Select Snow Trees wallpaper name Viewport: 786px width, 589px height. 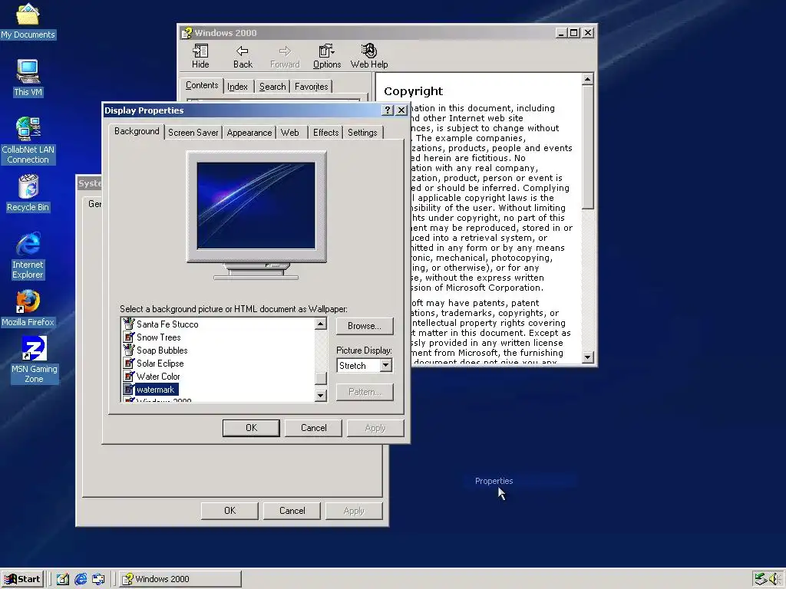158,337
